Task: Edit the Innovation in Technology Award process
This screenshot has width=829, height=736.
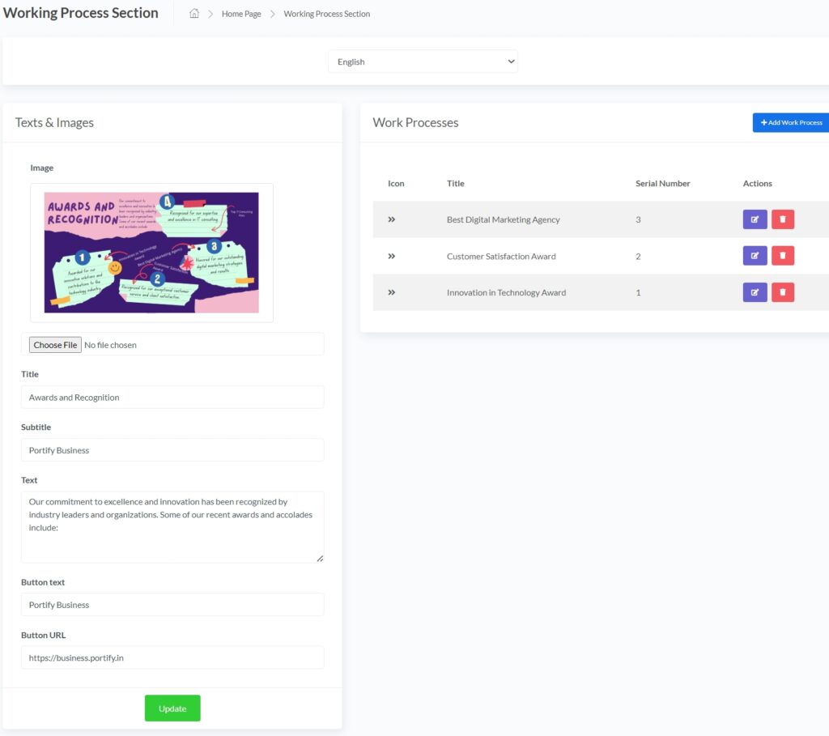Action: 755,292
